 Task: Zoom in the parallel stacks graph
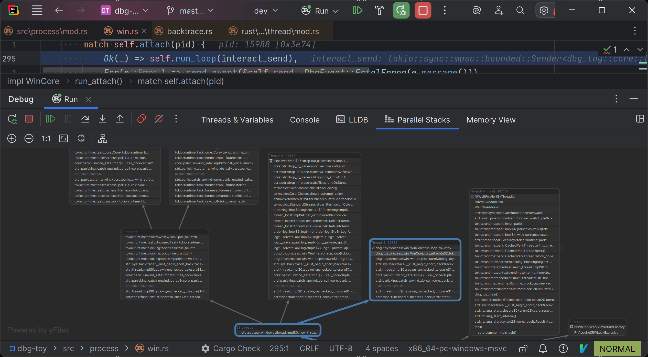[12, 138]
